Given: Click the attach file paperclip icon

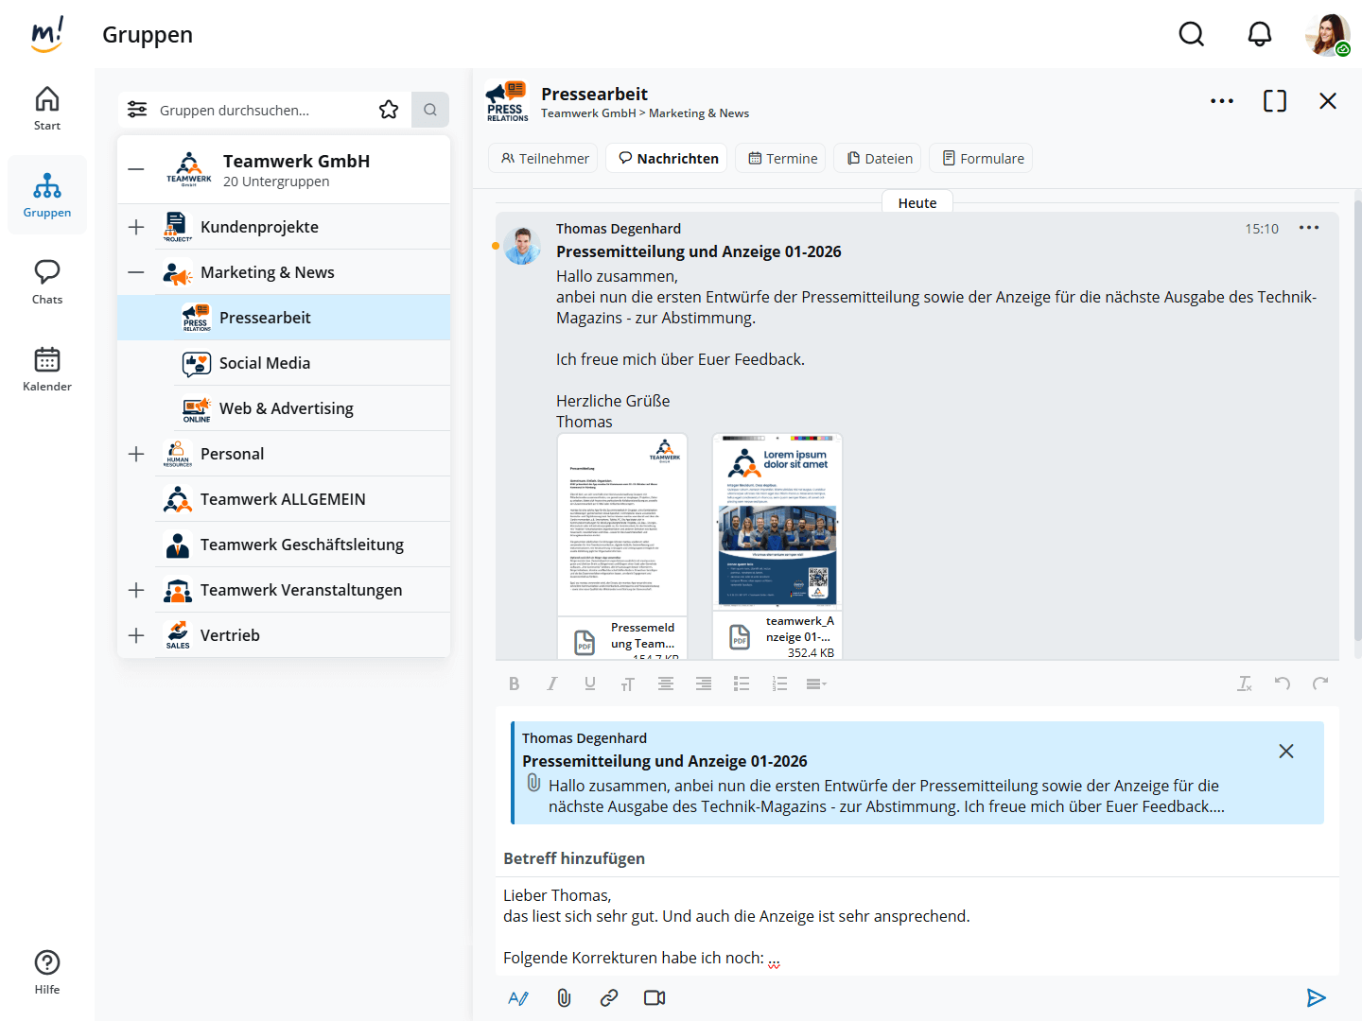Looking at the screenshot, I should click(x=564, y=997).
